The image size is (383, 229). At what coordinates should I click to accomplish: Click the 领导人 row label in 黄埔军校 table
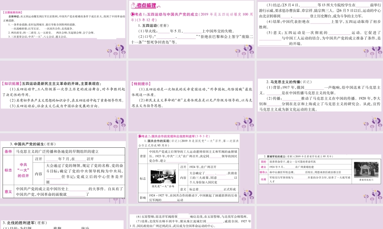pyautogui.click(x=264, y=172)
